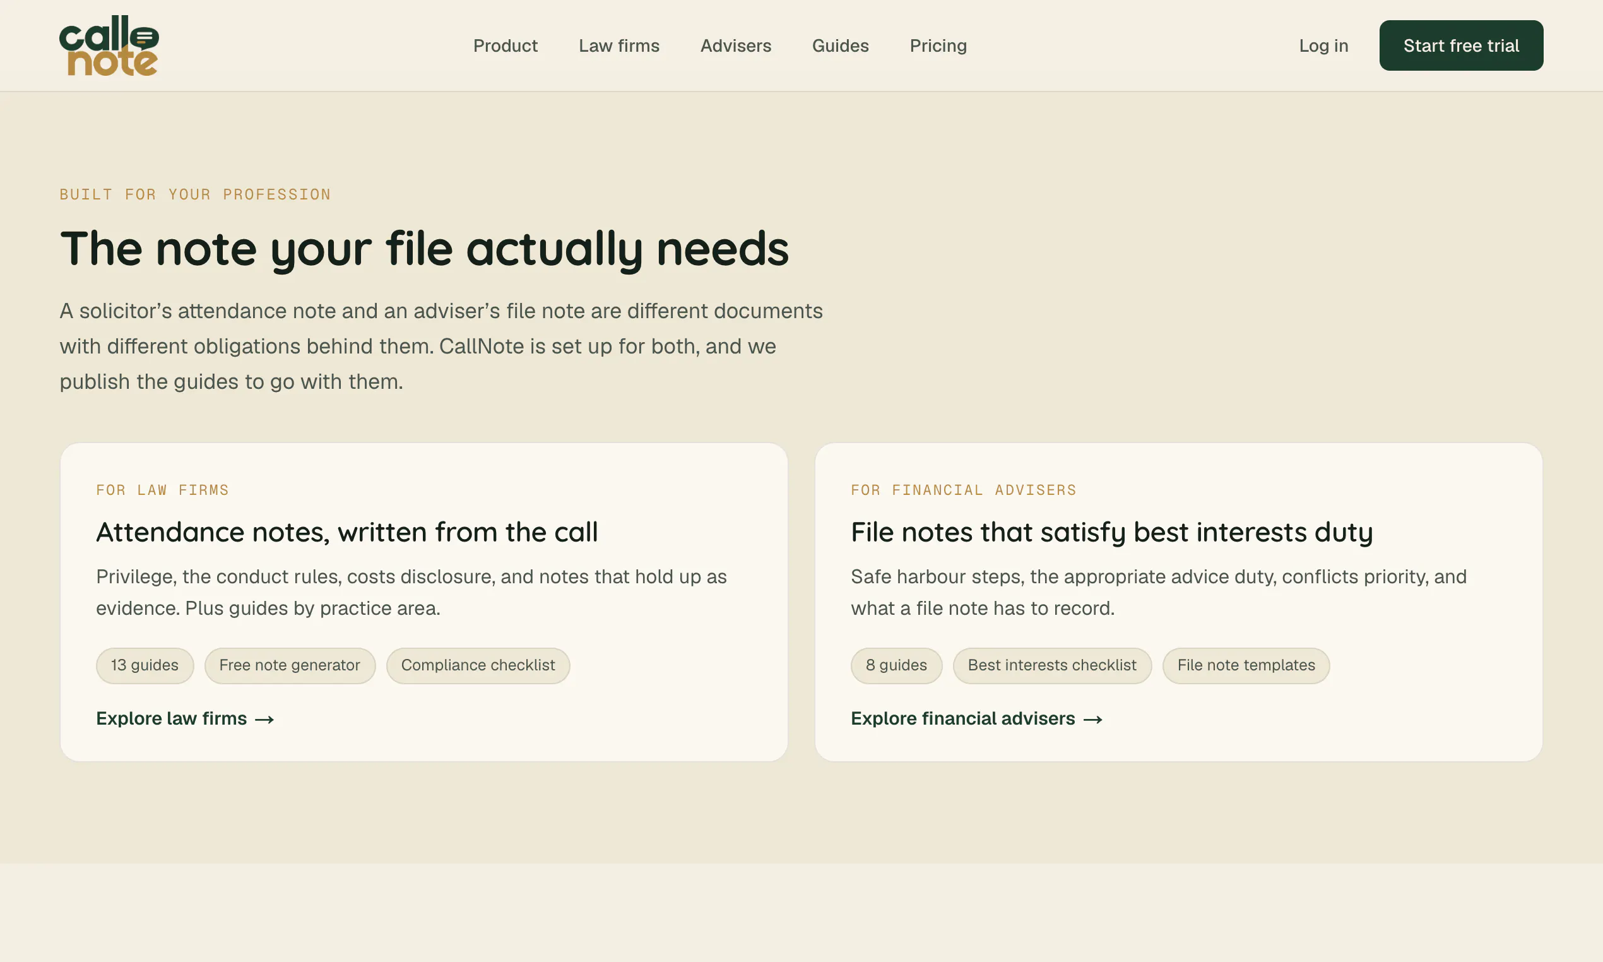
Task: Click the text 'Safe harbour steps, the appropriate advice duty'
Action: click(x=1063, y=576)
